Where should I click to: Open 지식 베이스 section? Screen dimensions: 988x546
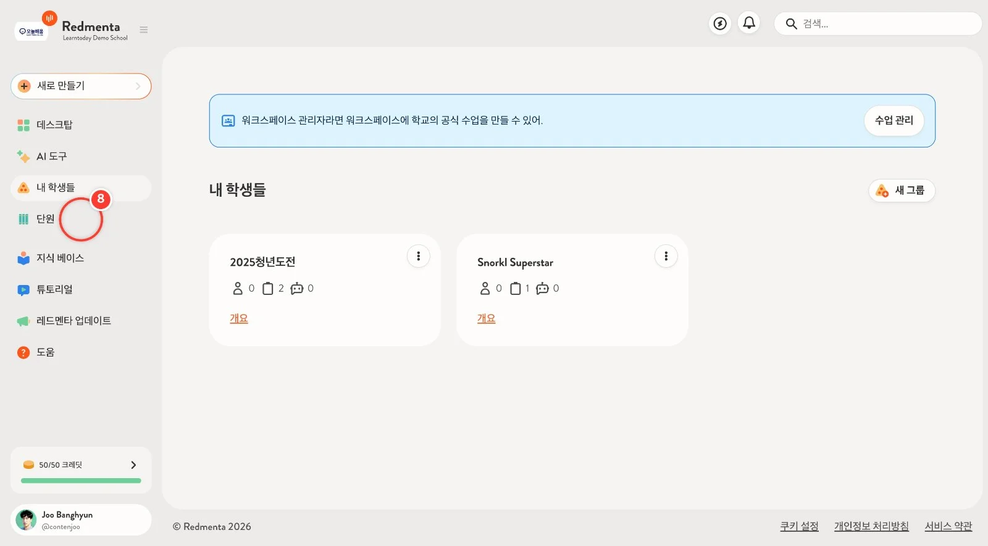point(81,258)
